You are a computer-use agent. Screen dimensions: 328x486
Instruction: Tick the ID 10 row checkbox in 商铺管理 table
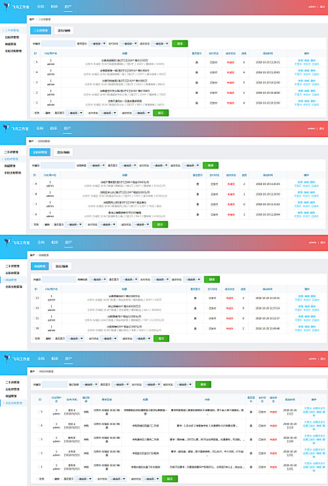point(34,328)
